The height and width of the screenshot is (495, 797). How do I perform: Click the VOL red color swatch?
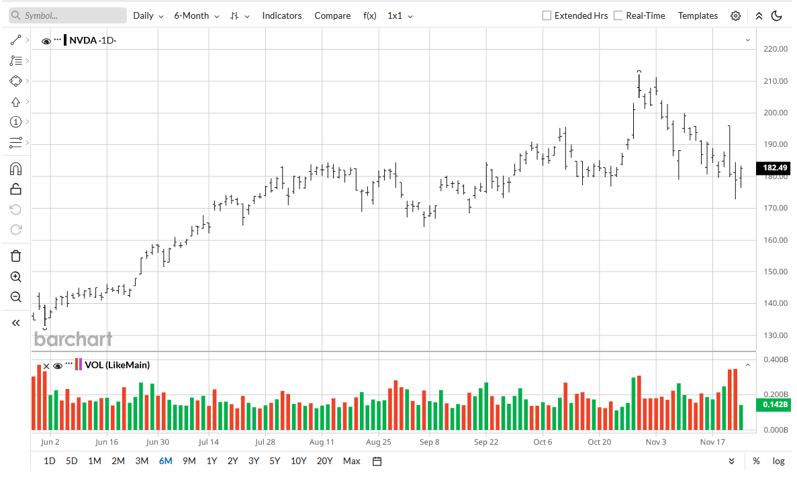click(77, 364)
